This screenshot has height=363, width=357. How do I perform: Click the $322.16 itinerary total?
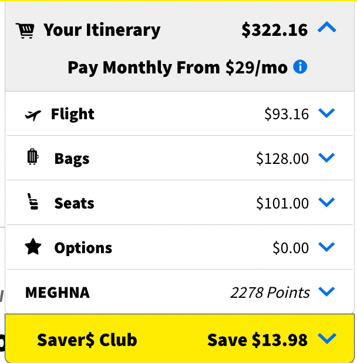(x=274, y=30)
